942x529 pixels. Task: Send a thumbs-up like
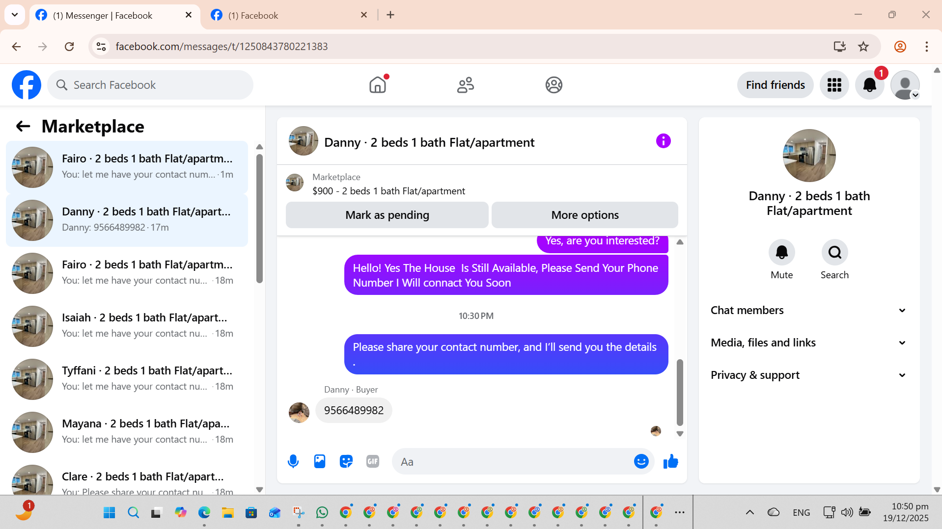[670, 461]
